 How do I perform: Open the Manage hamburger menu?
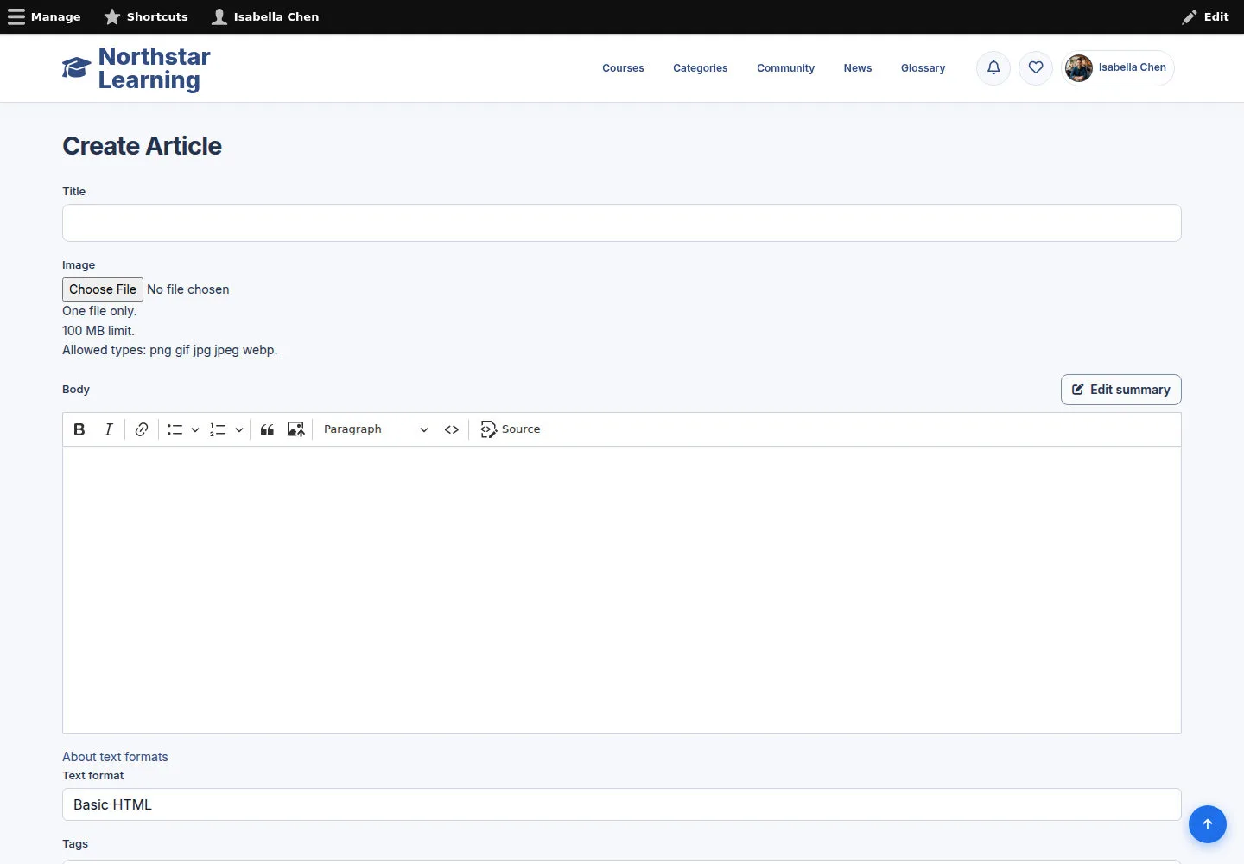coord(44,16)
